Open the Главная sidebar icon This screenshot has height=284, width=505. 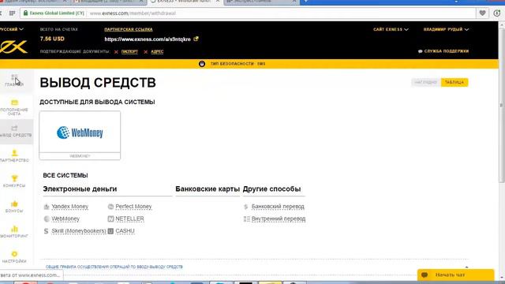pyautogui.click(x=14, y=80)
